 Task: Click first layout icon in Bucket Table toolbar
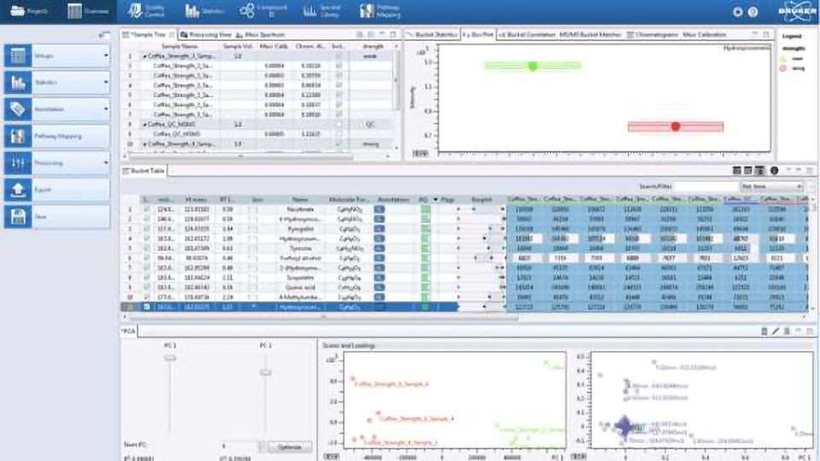737,171
